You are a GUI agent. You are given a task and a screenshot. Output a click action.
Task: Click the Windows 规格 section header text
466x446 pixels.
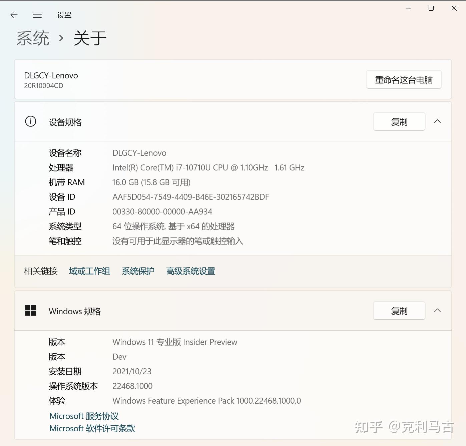tap(75, 311)
